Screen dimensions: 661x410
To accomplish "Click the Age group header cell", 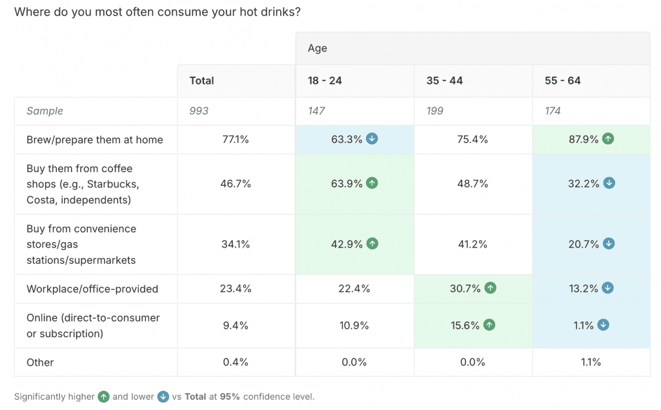I will pyautogui.click(x=318, y=48).
